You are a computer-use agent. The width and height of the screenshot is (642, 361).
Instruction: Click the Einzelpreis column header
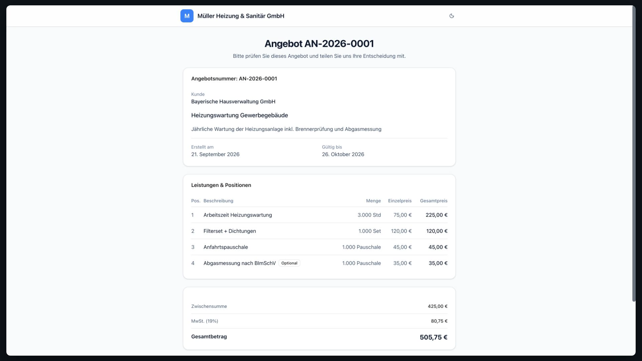[x=400, y=201]
